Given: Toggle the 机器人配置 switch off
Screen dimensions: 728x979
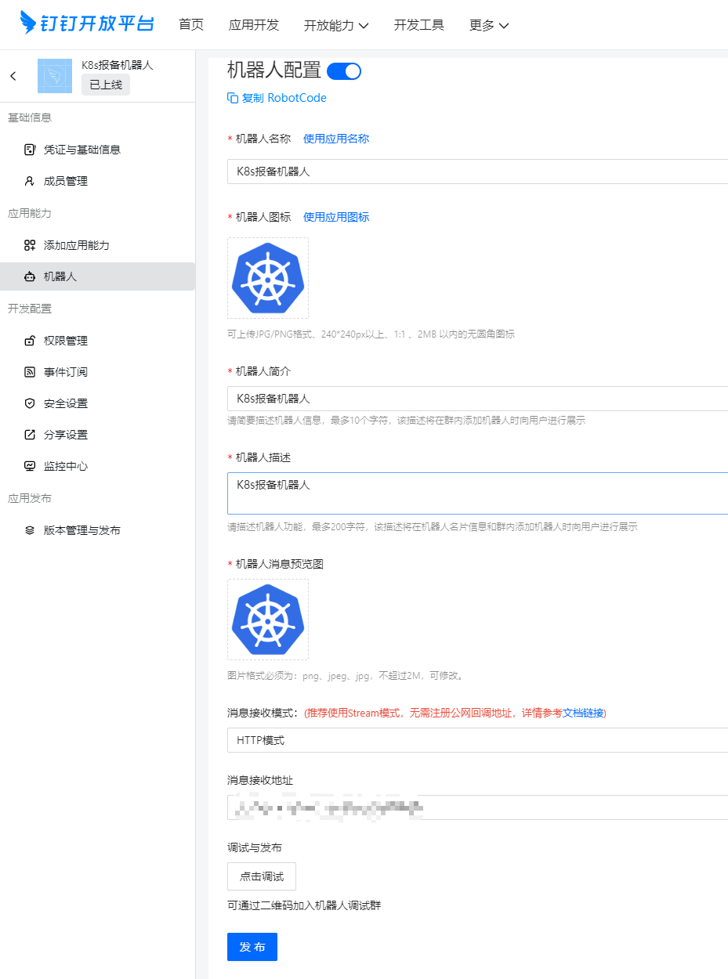Looking at the screenshot, I should click(343, 71).
